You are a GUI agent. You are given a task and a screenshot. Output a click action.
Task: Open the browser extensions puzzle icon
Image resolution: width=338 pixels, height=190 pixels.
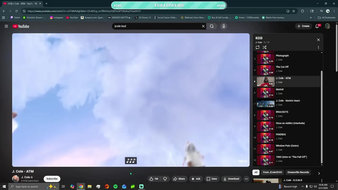[303, 11]
